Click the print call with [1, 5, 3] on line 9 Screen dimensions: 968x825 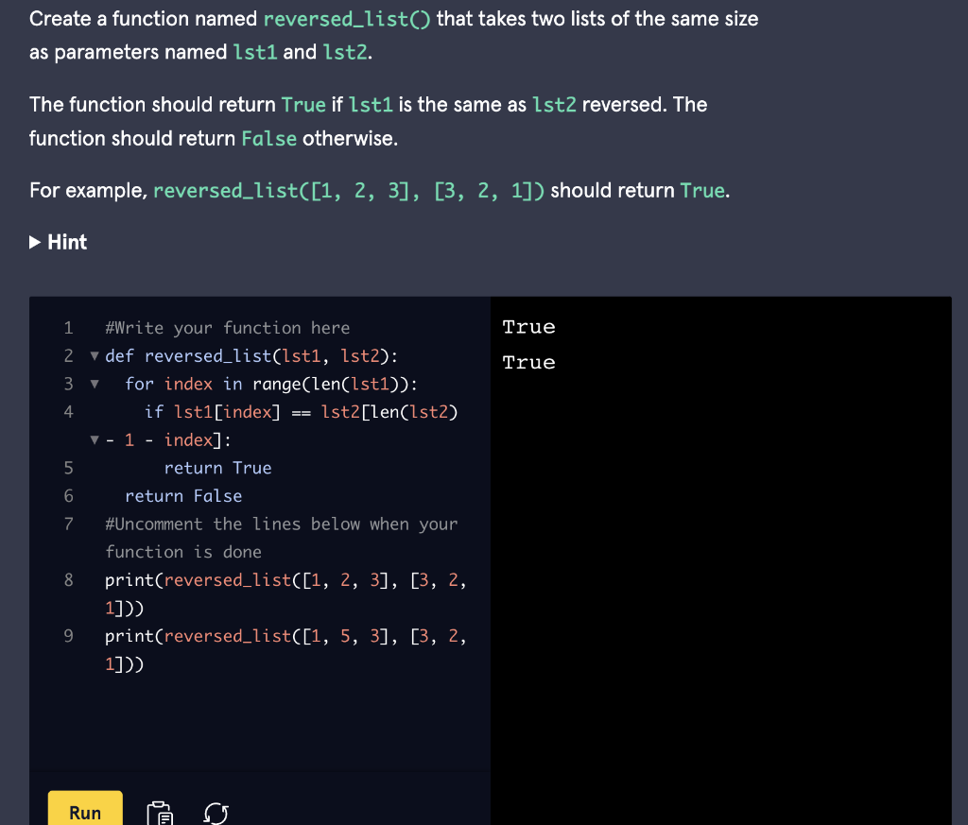(x=285, y=650)
